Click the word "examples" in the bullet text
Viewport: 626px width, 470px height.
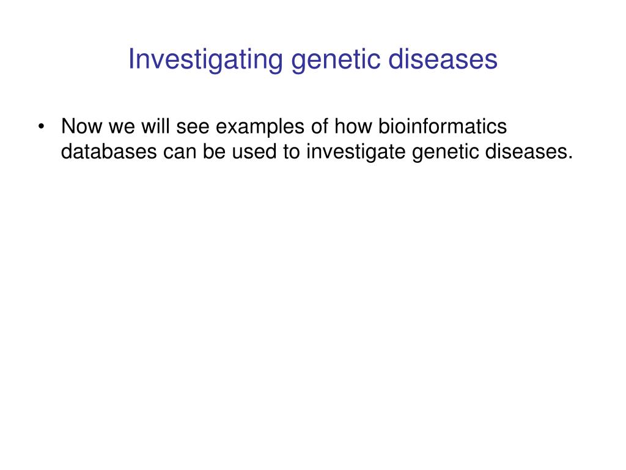(x=260, y=128)
